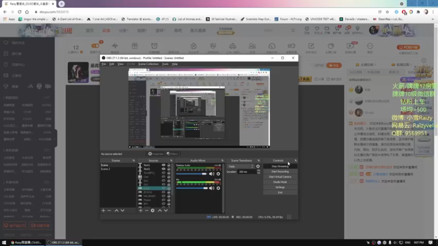Reload the browser page
This screenshot has height=246, width=438.
coord(20,11)
